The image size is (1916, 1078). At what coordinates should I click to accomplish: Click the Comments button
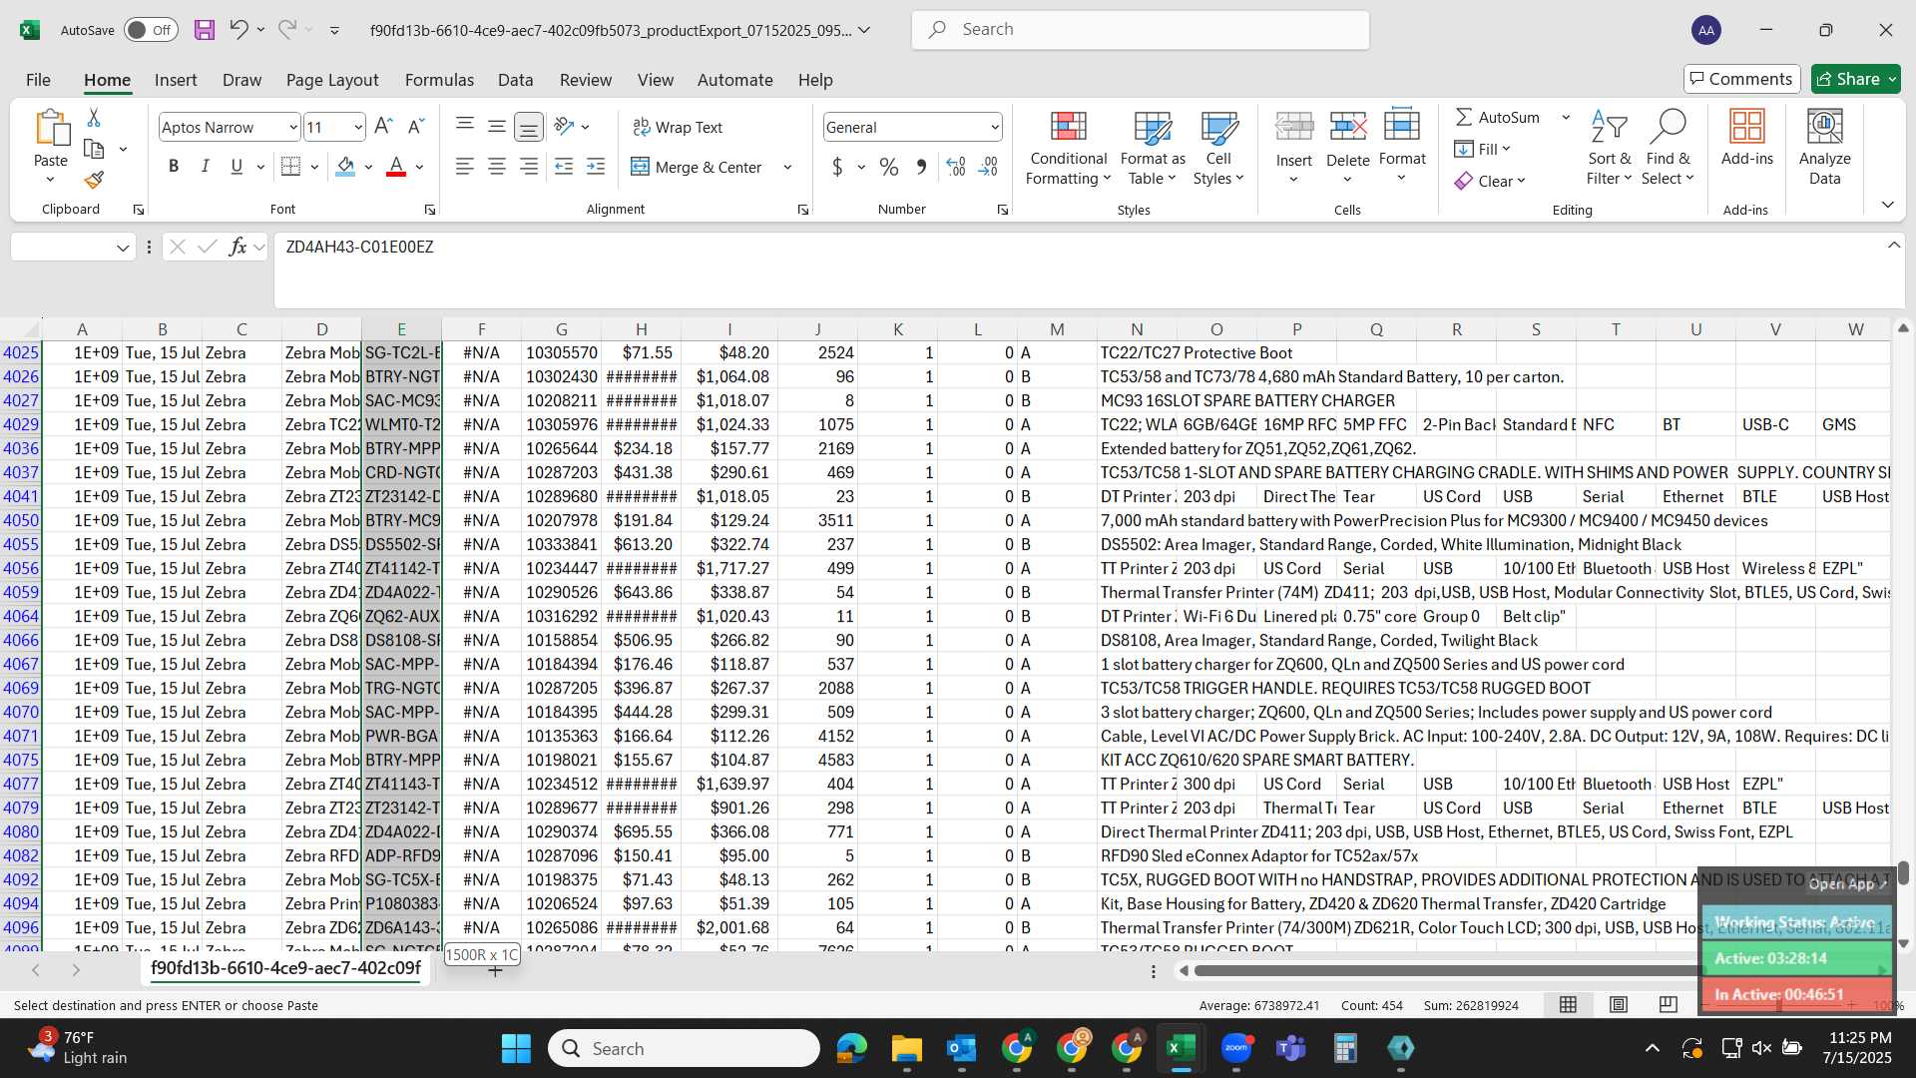[1741, 79]
